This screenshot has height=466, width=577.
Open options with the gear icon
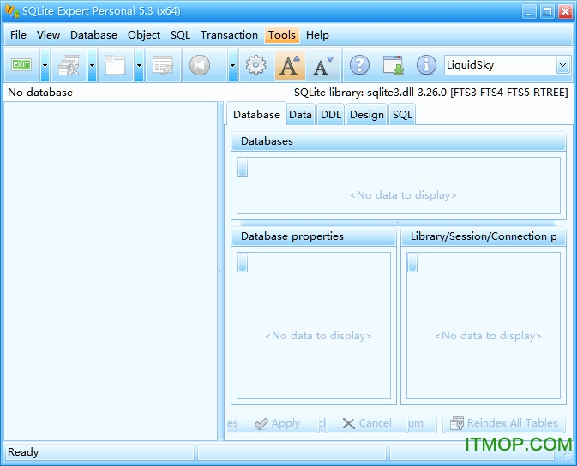click(255, 65)
